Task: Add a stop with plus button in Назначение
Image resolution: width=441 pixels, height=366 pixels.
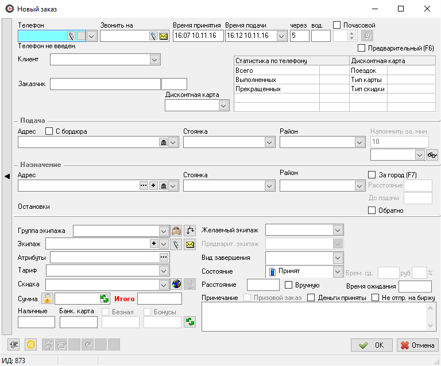Action: point(153,185)
